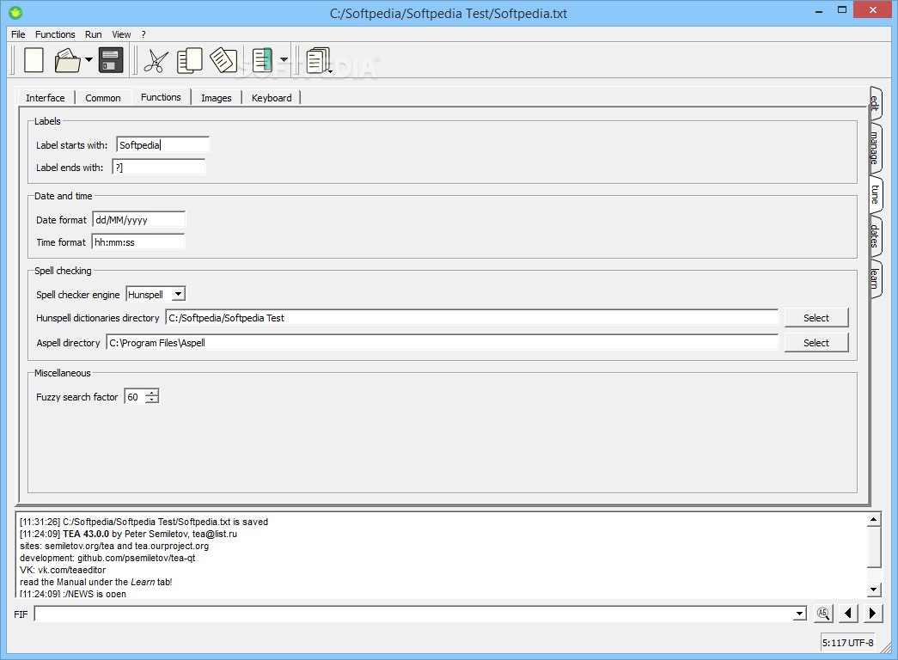This screenshot has width=898, height=660.
Task: Click the Label ends with field
Action: (x=159, y=168)
